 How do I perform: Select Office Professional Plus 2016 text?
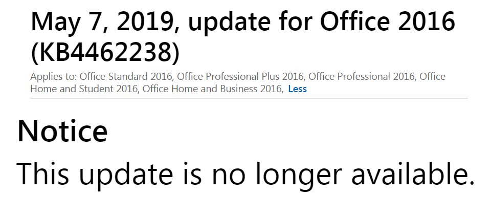click(240, 77)
